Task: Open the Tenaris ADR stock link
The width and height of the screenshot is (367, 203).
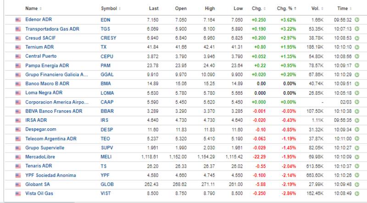Action: click(39, 166)
